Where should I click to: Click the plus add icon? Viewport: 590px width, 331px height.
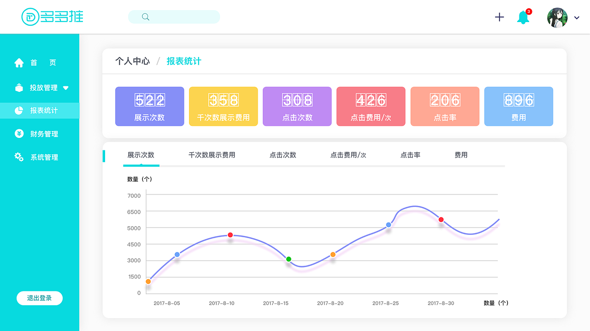click(499, 17)
